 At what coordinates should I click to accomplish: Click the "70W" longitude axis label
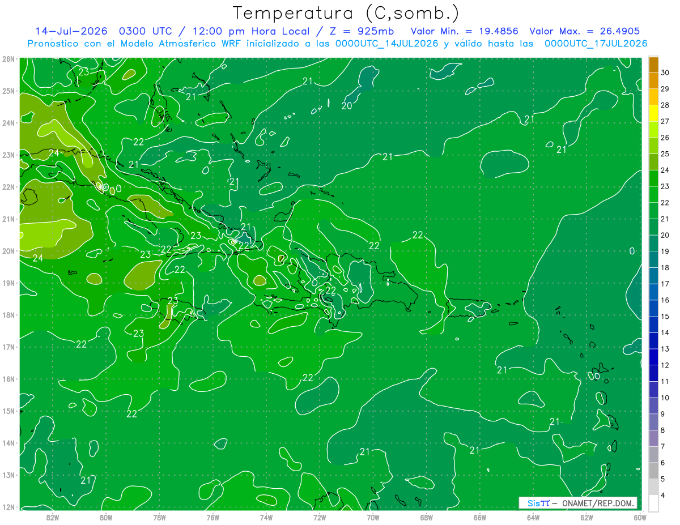[x=373, y=517]
